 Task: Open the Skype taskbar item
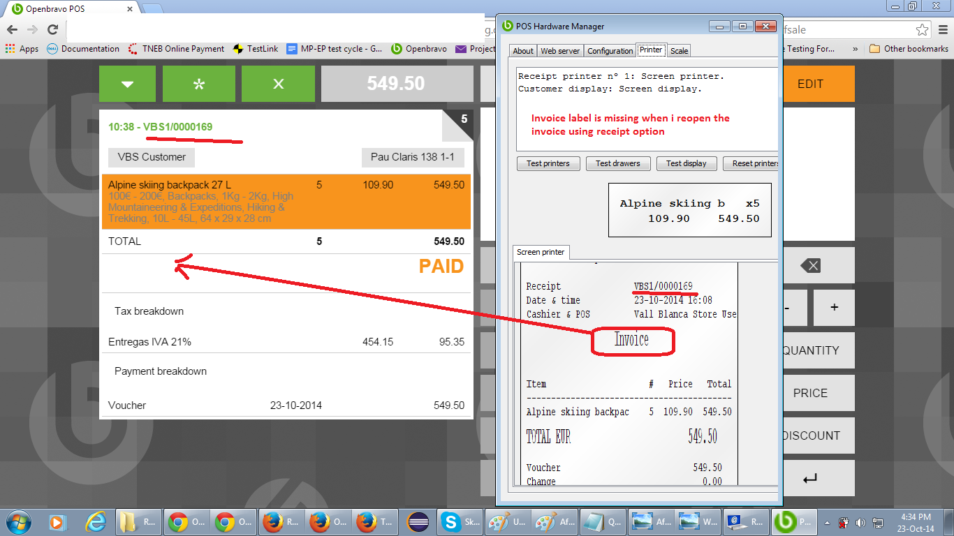(x=459, y=521)
